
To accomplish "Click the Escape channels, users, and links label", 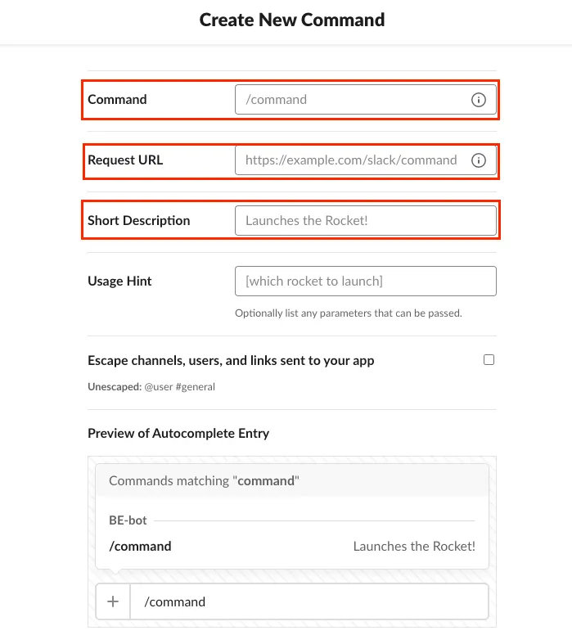I will (231, 360).
